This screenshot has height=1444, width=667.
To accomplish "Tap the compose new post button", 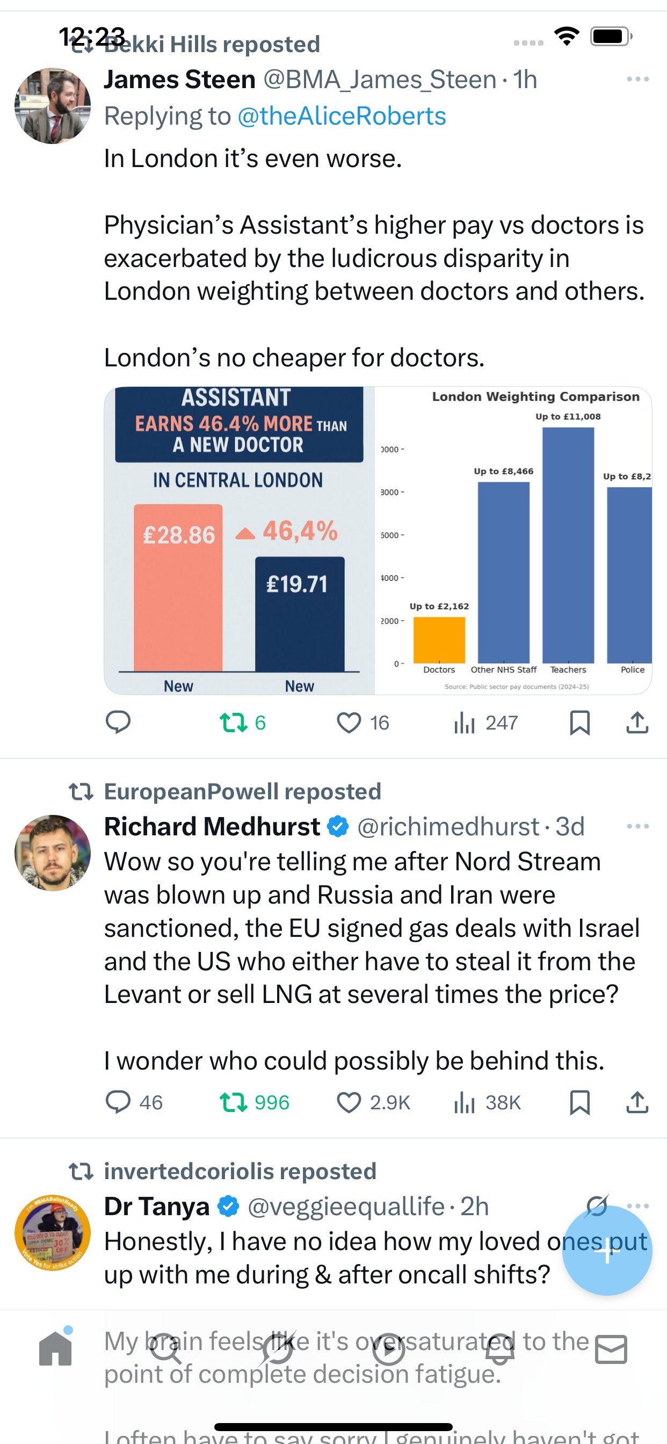I will pos(606,1251).
